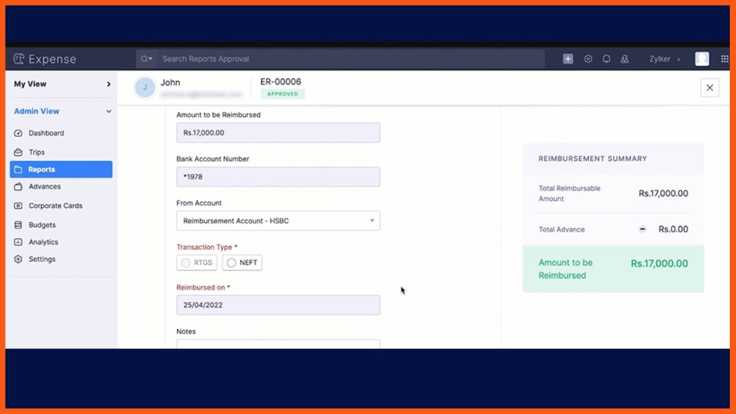Click the Total Advance Rs.0.00 value

673,229
